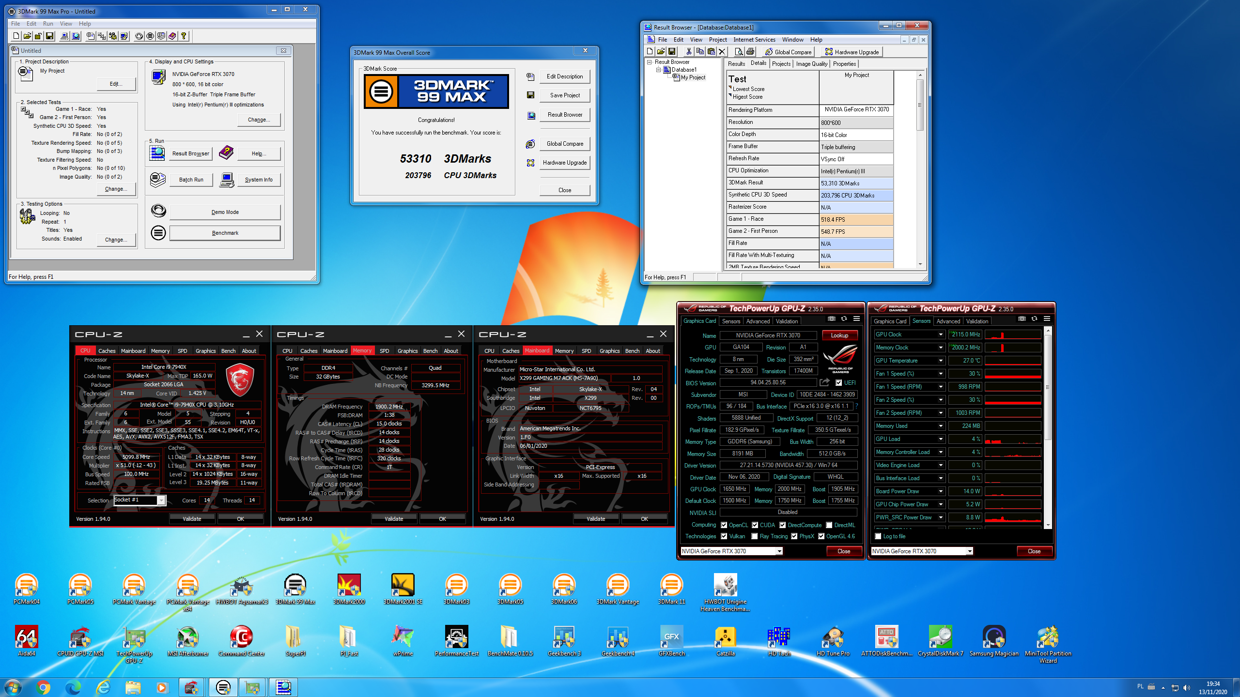Click the New Project icon in 3DMark toolbar

point(16,36)
